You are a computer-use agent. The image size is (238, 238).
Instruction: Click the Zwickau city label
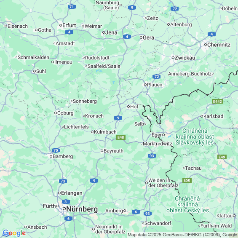point(185,58)
